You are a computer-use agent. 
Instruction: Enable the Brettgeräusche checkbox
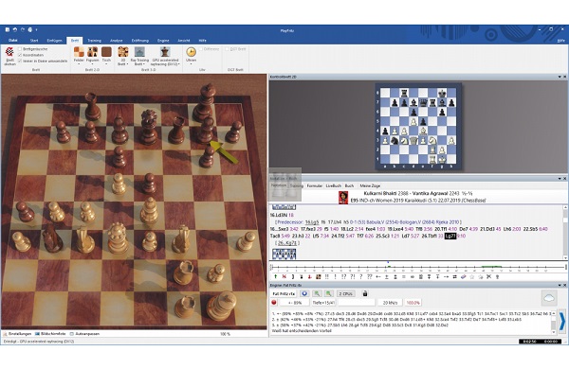(x=20, y=49)
